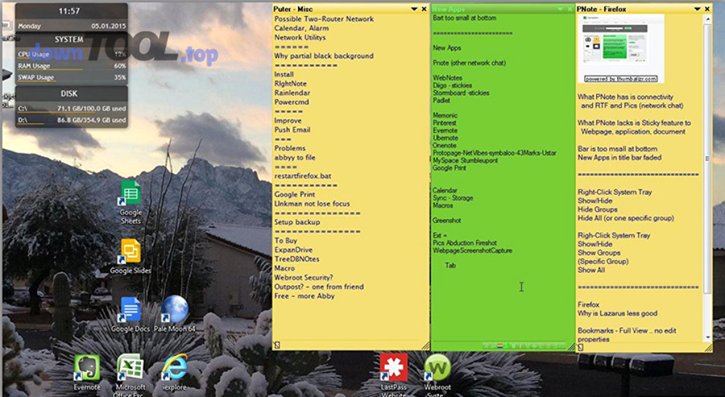The image size is (725, 397).
Task: Open dropdown arrow on New Apps note
Action: 559,8
